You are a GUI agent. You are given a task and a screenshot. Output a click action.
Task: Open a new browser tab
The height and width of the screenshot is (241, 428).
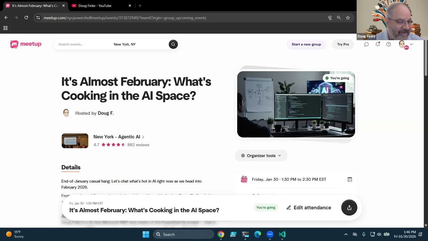(x=140, y=6)
